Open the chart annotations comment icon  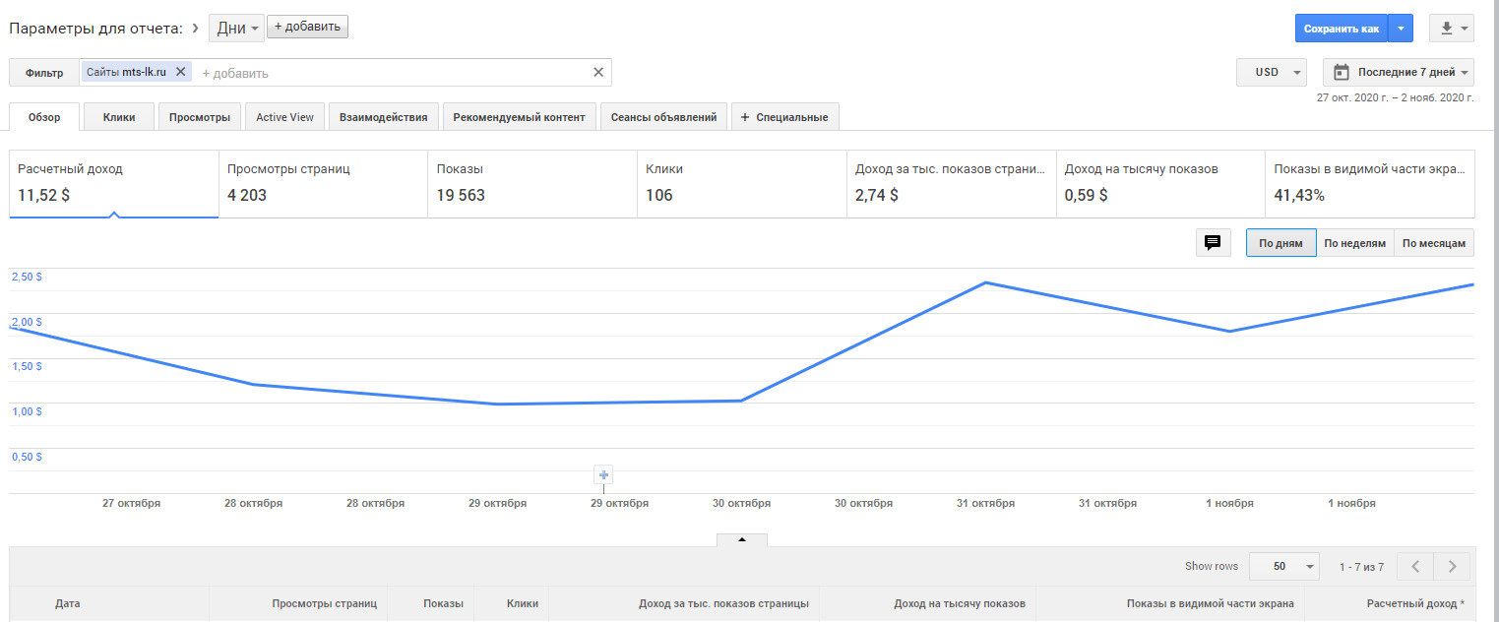[x=1213, y=243]
